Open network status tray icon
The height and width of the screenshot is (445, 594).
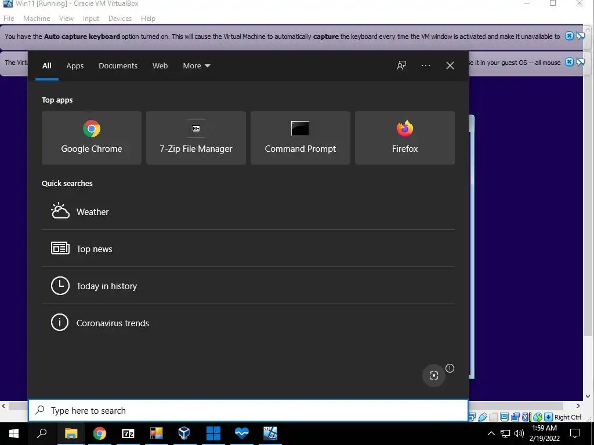(x=505, y=433)
